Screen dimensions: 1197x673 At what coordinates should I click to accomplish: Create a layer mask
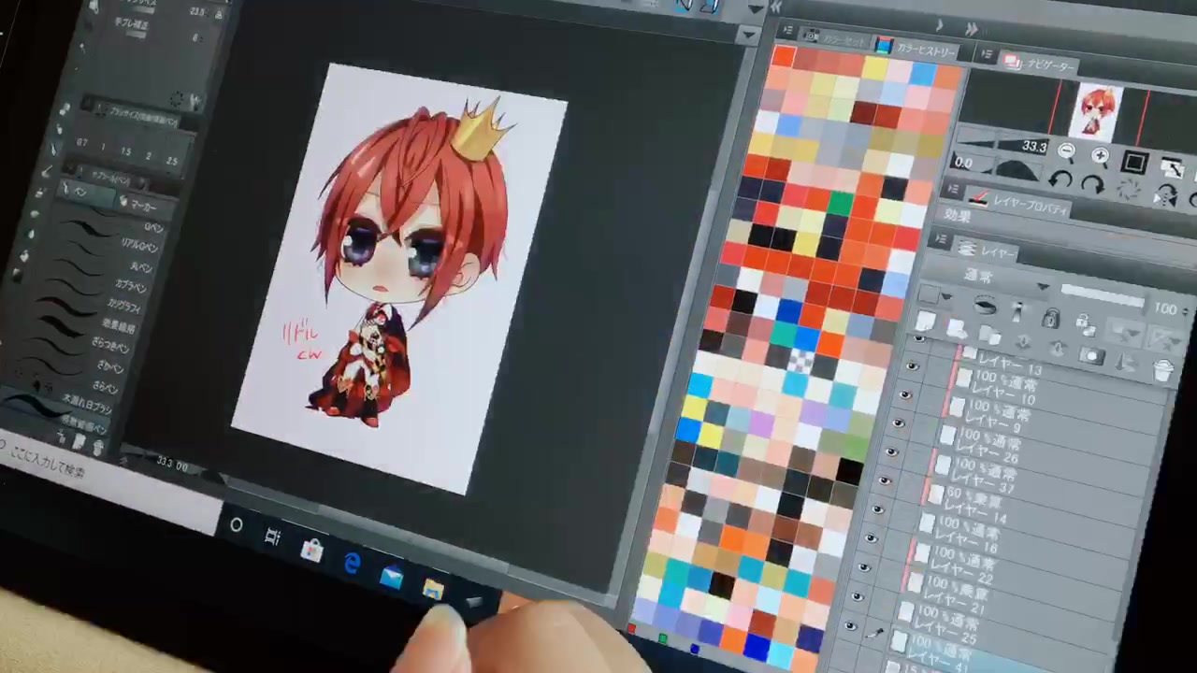pyautogui.click(x=1090, y=355)
